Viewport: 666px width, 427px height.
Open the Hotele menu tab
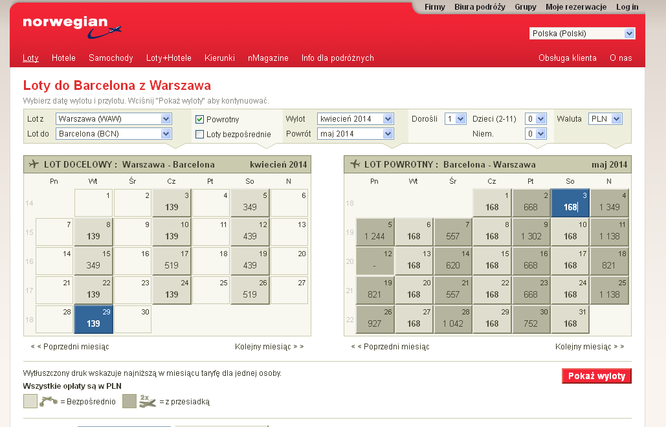[63, 58]
